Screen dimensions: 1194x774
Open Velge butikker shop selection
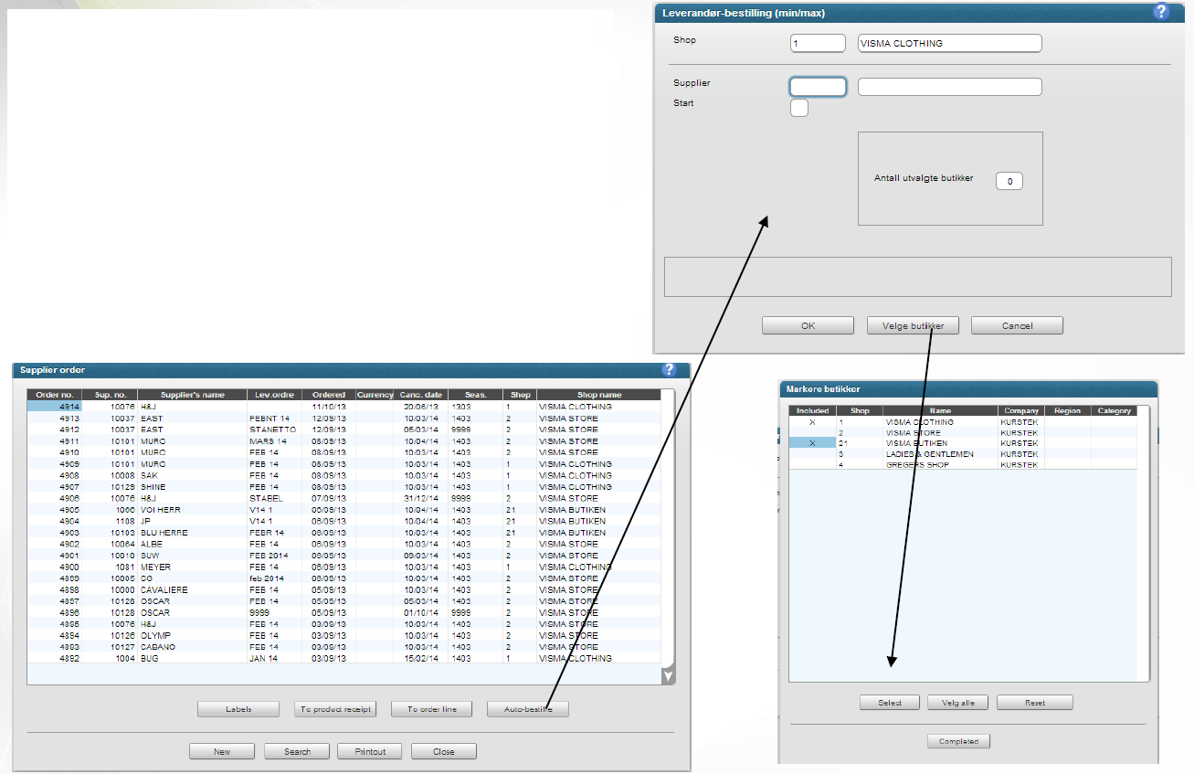coord(913,325)
